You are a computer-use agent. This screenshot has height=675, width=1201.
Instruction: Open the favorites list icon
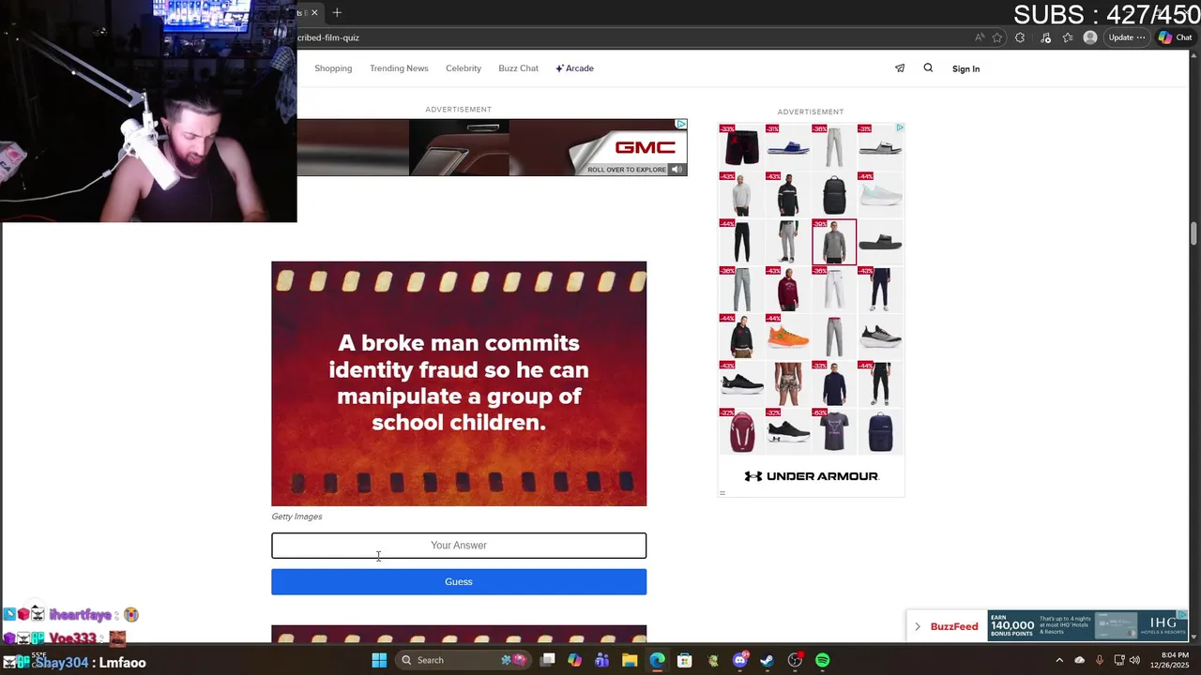[1068, 37]
